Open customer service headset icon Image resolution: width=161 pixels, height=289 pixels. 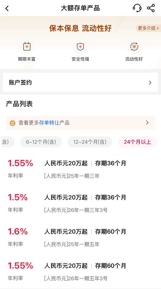click(137, 8)
